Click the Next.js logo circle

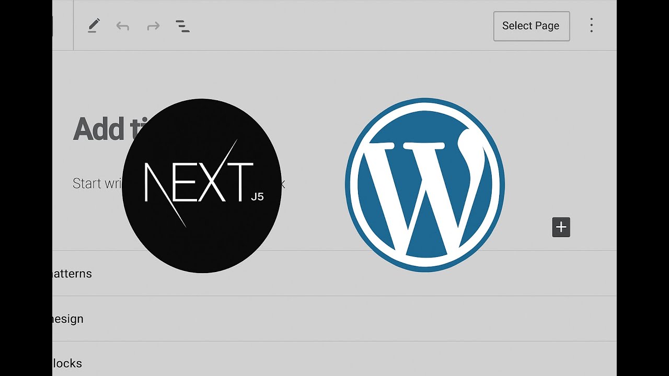[202, 185]
